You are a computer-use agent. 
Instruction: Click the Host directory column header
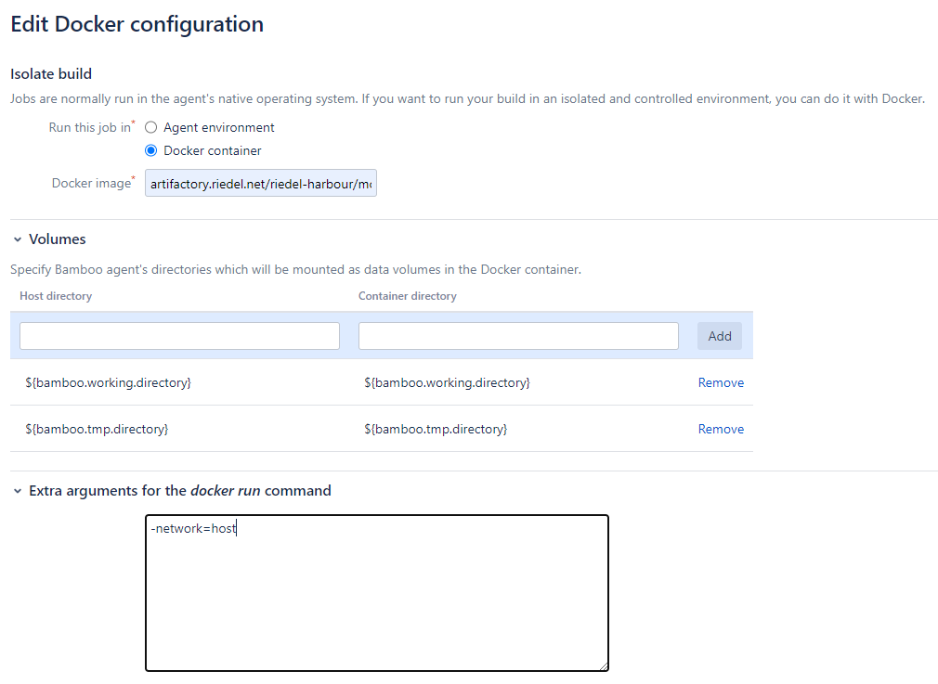[x=56, y=296]
